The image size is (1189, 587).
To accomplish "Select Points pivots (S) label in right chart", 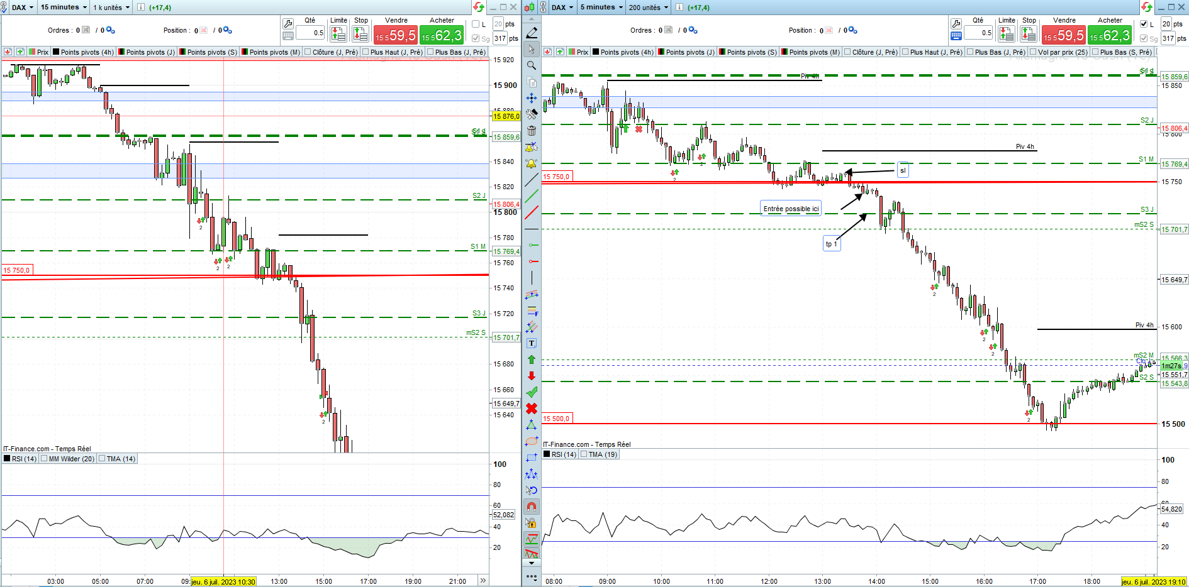I will point(752,52).
